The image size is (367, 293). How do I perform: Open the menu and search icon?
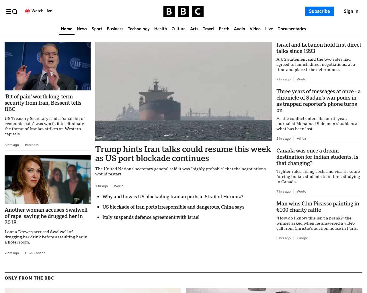12,11
